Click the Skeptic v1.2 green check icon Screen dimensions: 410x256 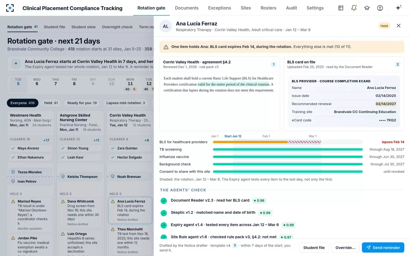[164, 213]
